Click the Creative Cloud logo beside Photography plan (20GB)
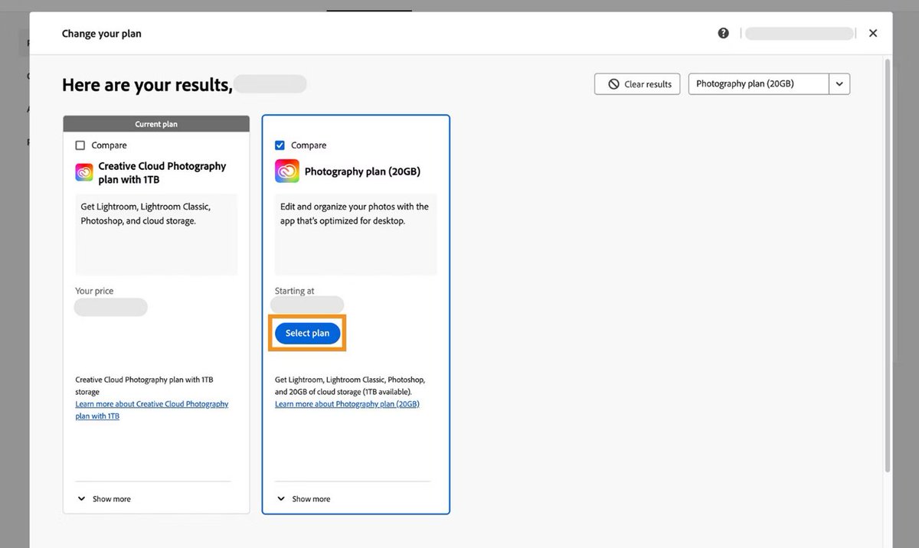919x548 pixels. 286,171
